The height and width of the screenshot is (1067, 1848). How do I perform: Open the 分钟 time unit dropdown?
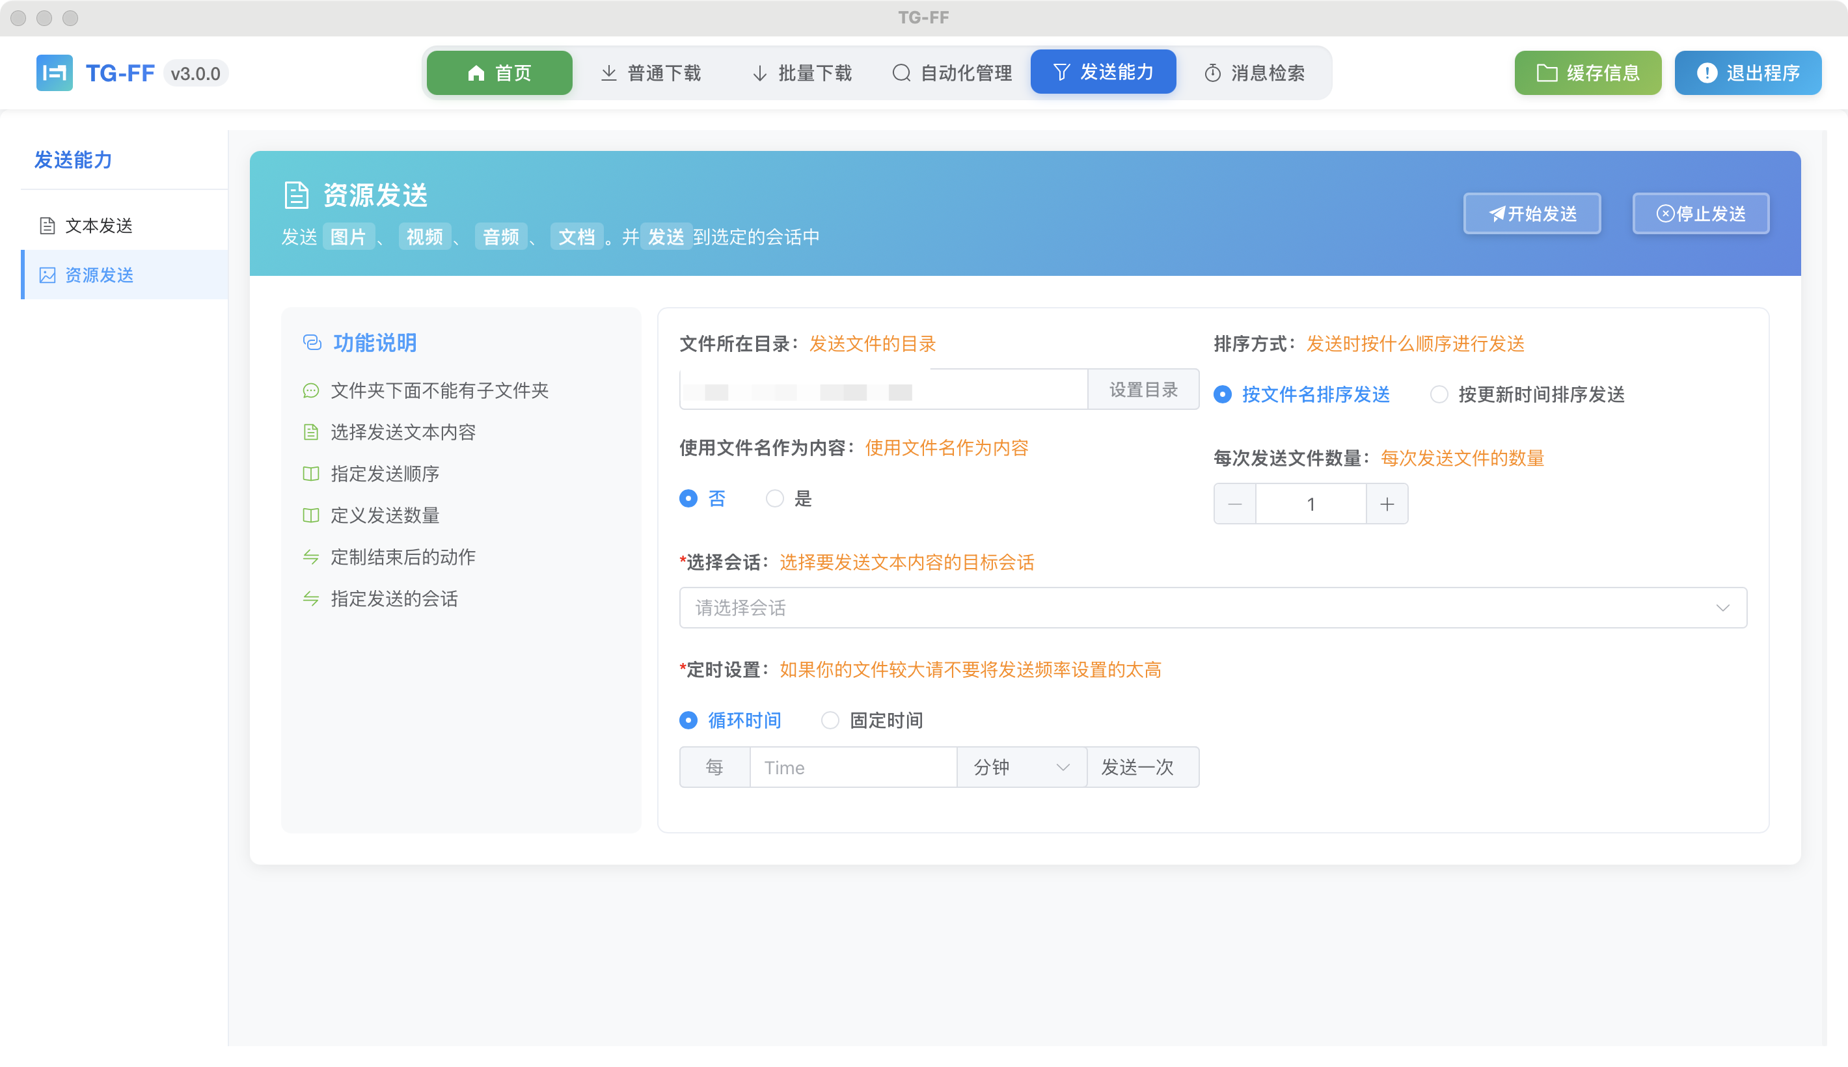[x=1020, y=766]
